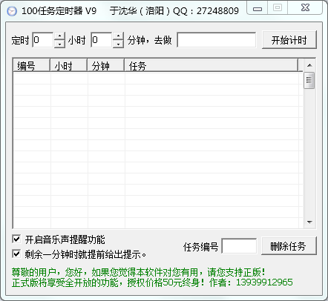Increase the hours spinner value
The width and height of the screenshot is (328, 301).
(59, 36)
